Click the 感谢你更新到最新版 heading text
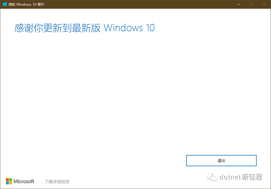This screenshot has width=271, height=189. [x=57, y=28]
